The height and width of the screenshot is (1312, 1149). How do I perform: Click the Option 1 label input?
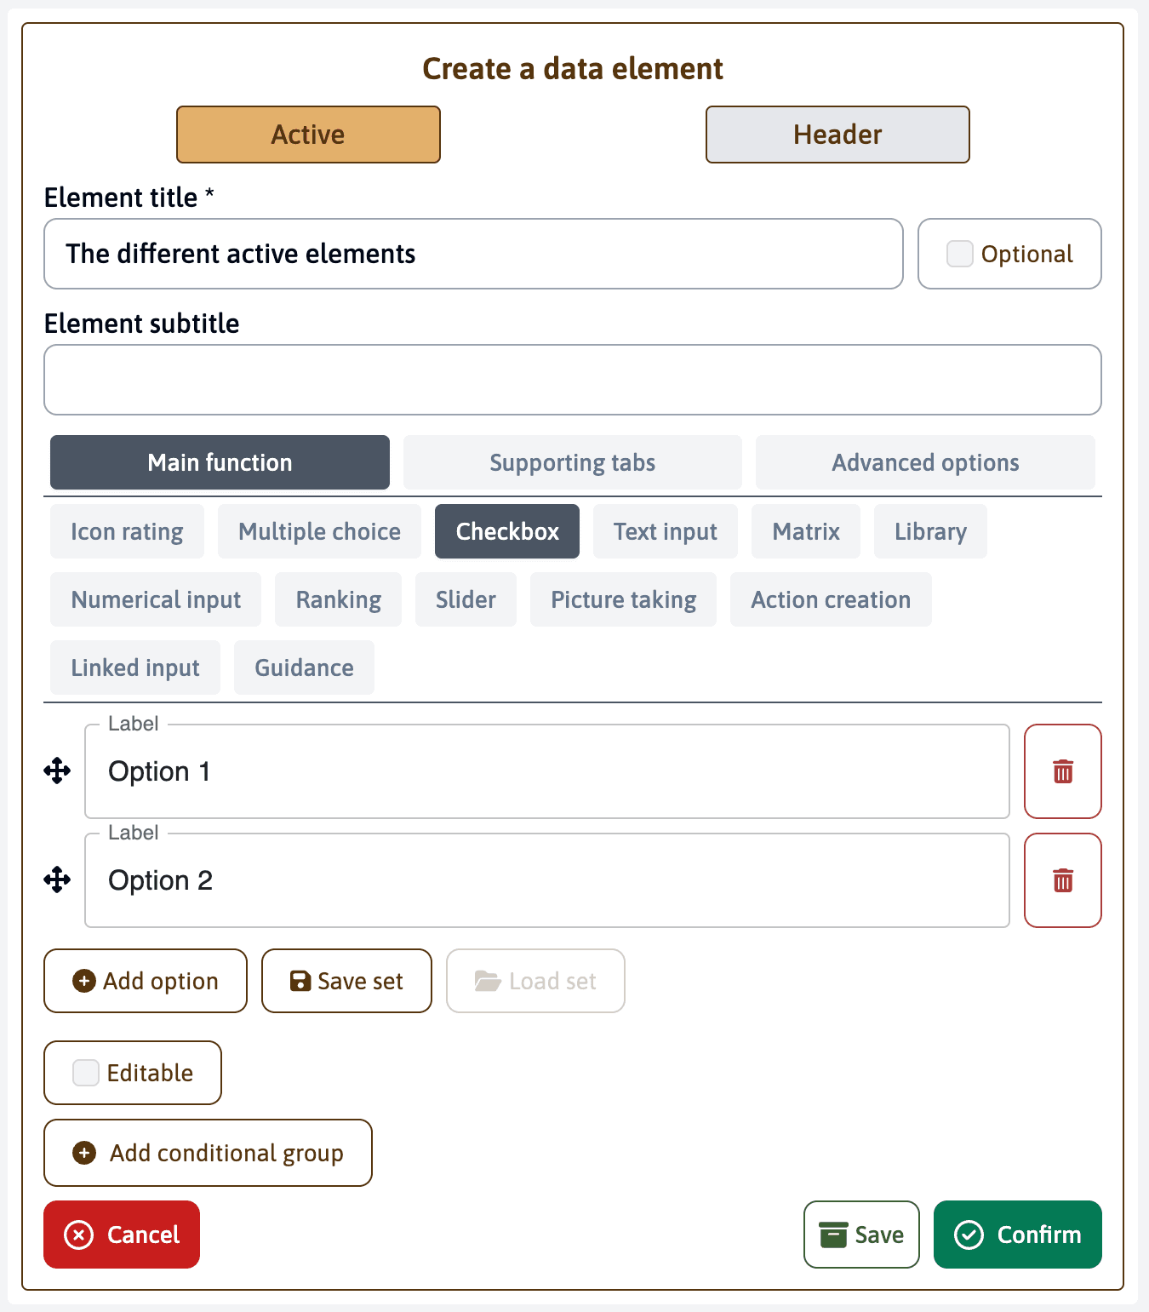pos(546,771)
